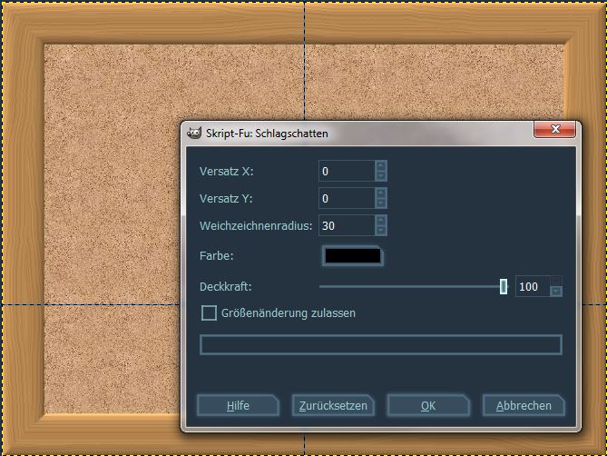Image resolution: width=607 pixels, height=456 pixels.
Task: Increase Weichzeichnenradius with the up arrow
Action: [381, 221]
